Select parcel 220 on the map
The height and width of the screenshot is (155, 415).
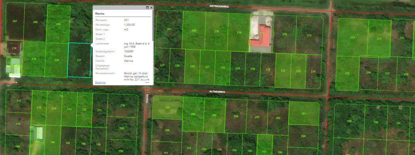pyautogui.click(x=56, y=60)
